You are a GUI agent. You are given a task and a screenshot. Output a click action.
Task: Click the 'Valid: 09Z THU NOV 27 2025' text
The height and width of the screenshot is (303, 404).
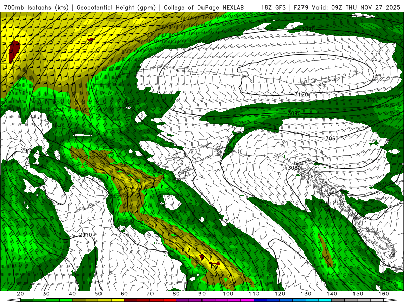[356, 7]
